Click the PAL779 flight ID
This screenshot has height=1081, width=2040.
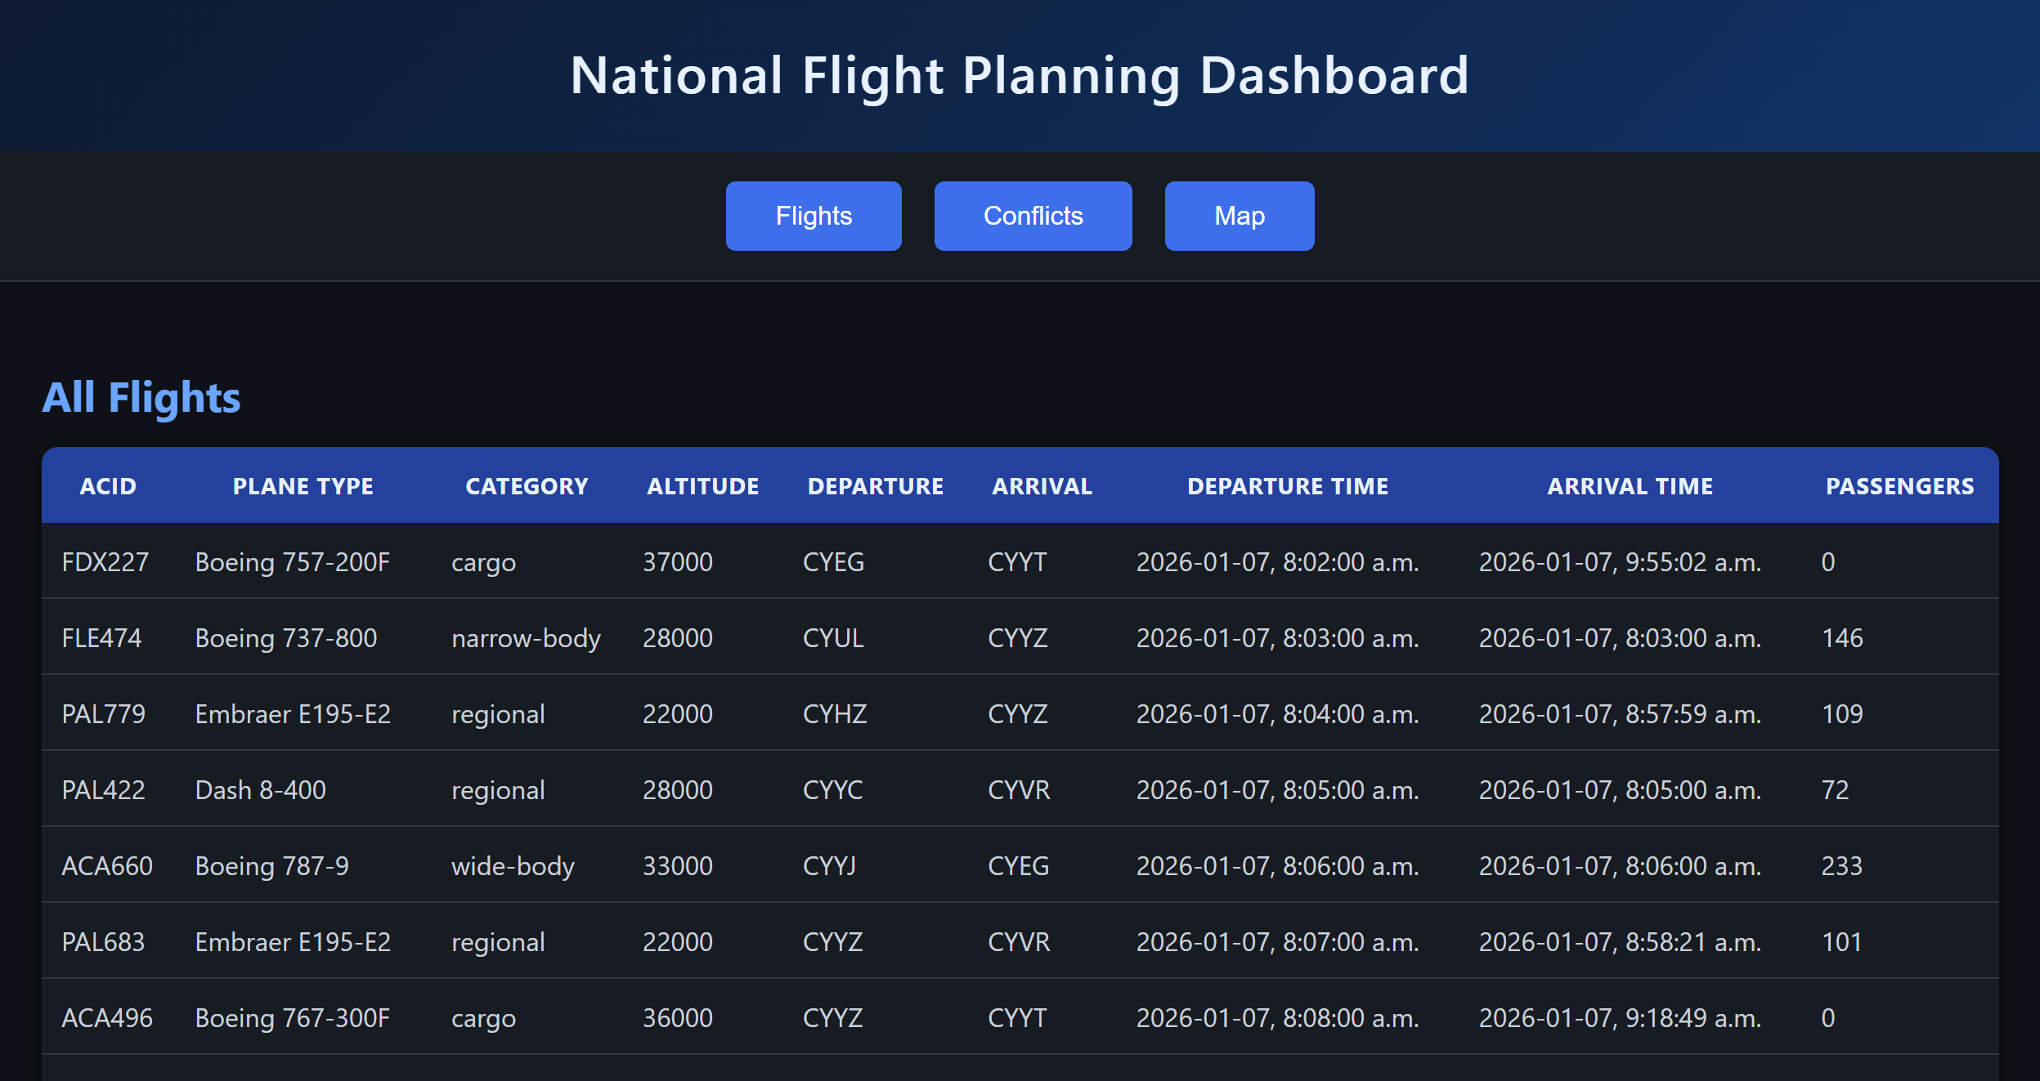pyautogui.click(x=104, y=714)
